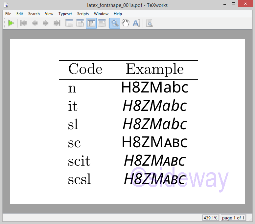Select the Text selection tool

click(136, 23)
